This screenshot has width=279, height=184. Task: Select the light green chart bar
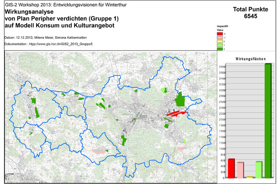pyautogui.click(x=258, y=169)
